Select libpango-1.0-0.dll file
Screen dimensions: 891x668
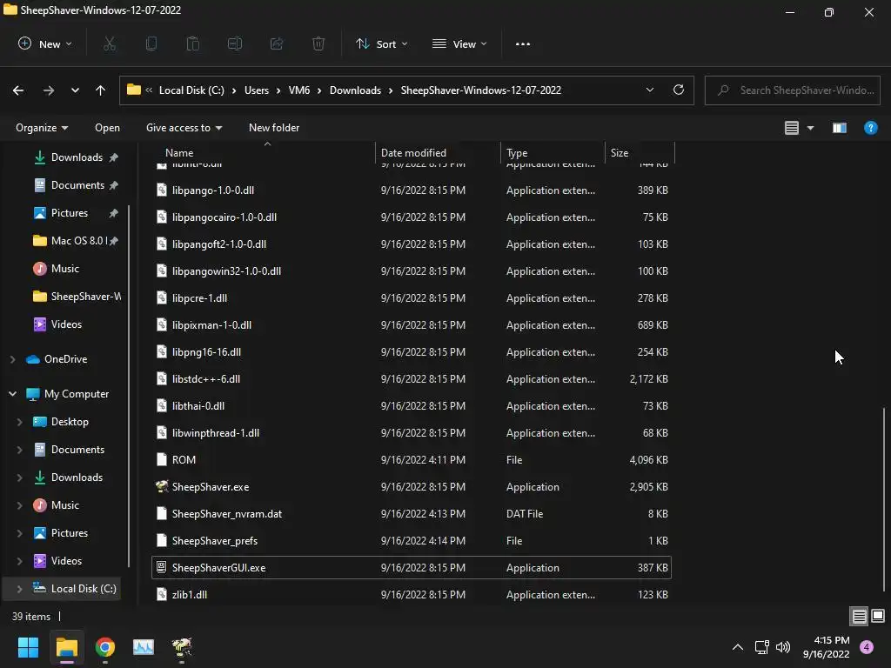(x=412, y=190)
